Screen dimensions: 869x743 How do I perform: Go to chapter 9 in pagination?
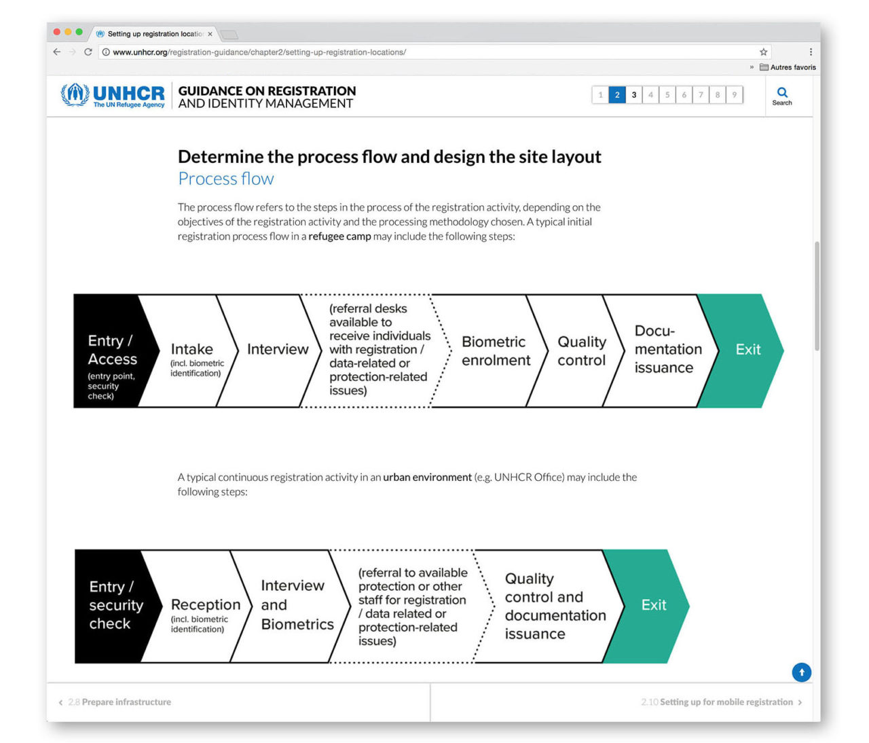(x=734, y=95)
